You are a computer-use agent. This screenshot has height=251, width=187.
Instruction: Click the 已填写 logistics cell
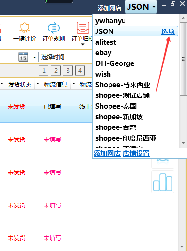[52, 107]
